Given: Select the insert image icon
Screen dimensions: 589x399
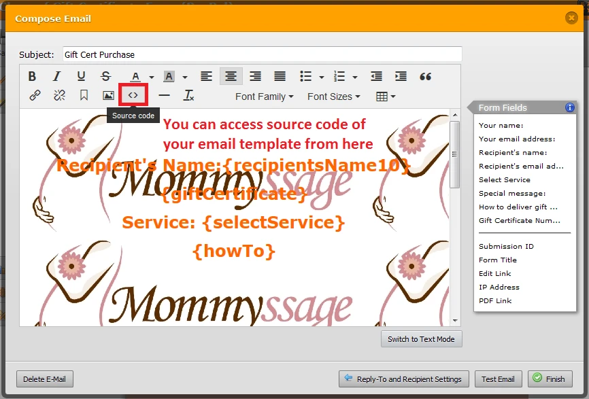Looking at the screenshot, I should tap(107, 96).
